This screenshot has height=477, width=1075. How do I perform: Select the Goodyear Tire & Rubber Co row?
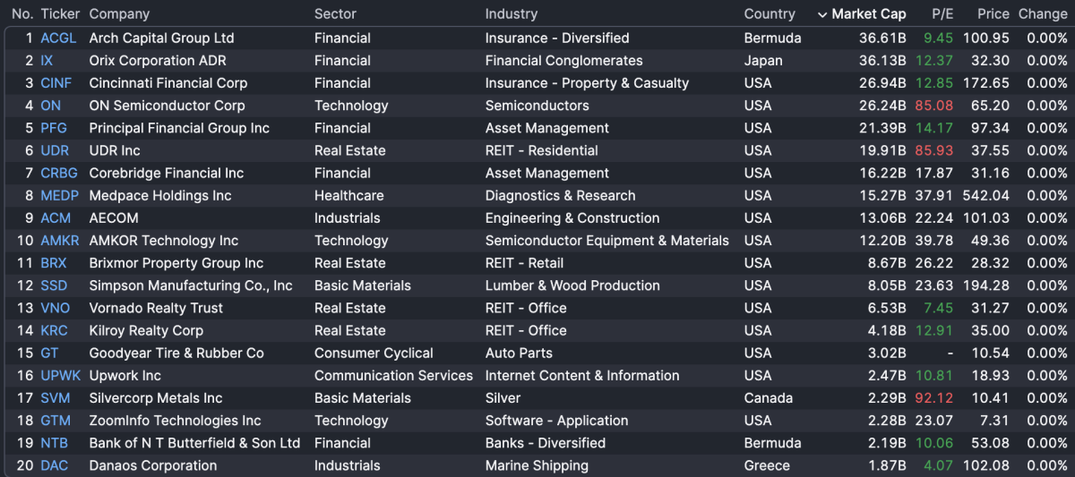click(x=176, y=353)
